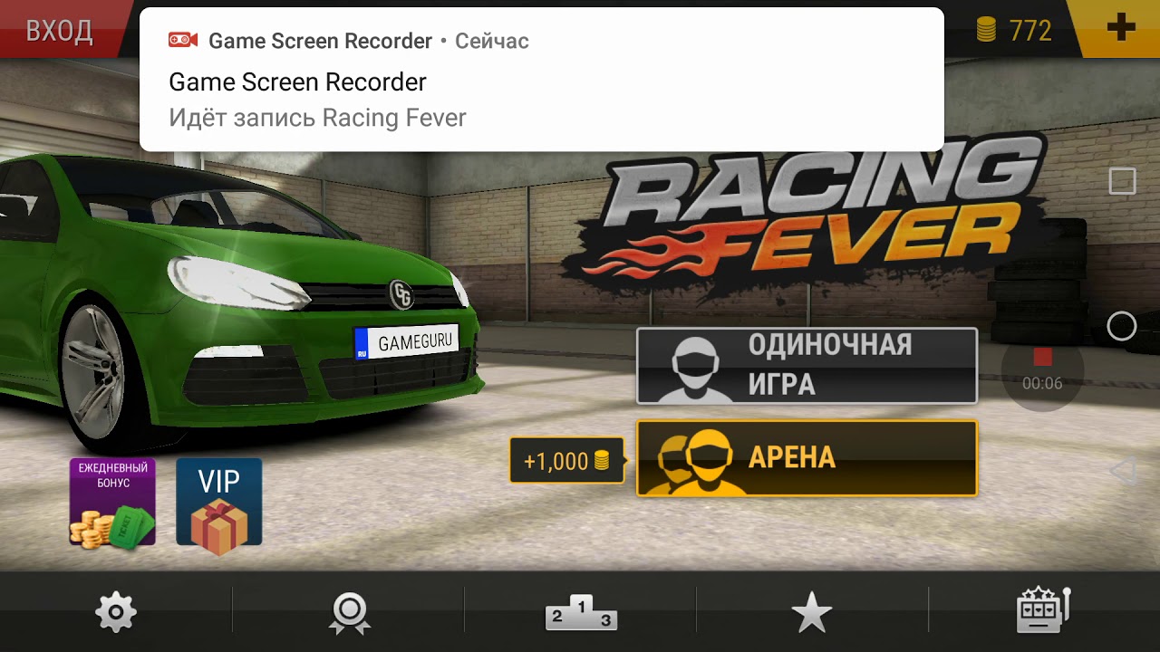1160x652 pixels.
Task: Tap the +1,000 coins reward badge
Action: coord(565,461)
